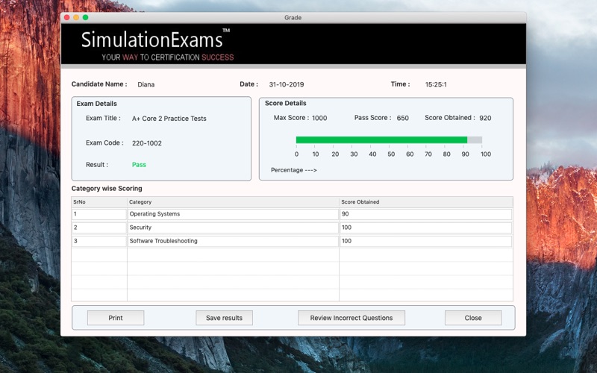Screen dimensions: 597x373
Task: Select the Security category cell
Action: [x=233, y=228]
